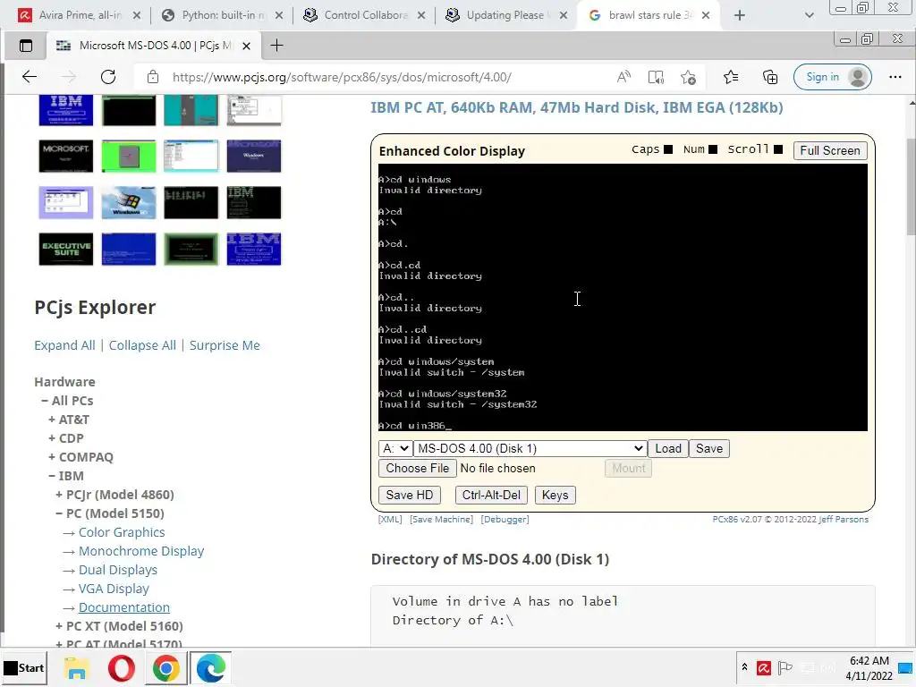916x687 pixels.
Task: Expand the COMPAQ tree node
Action: click(x=52, y=457)
